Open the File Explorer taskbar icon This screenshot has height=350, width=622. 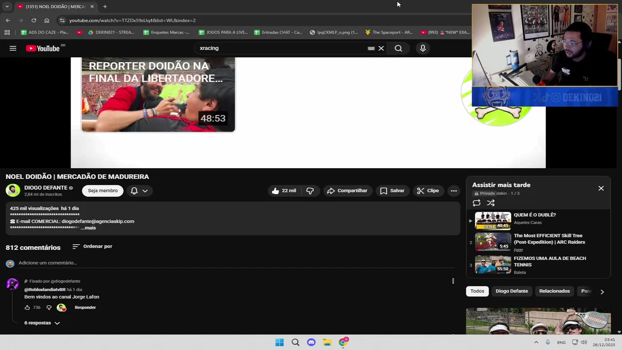(327, 342)
